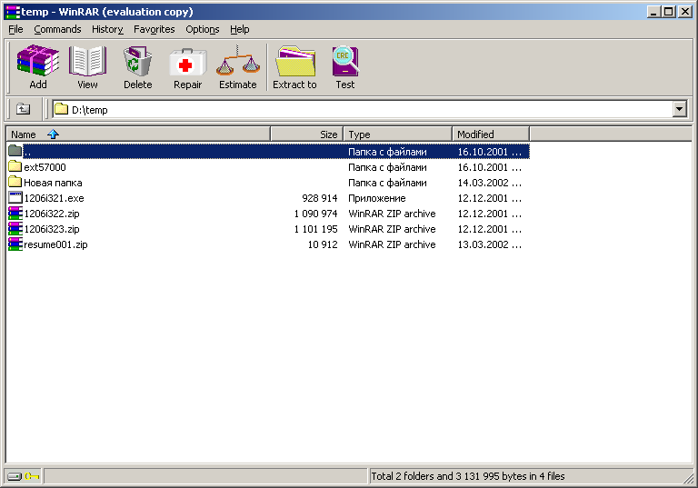Click the Delete recycle bin icon

[137, 61]
